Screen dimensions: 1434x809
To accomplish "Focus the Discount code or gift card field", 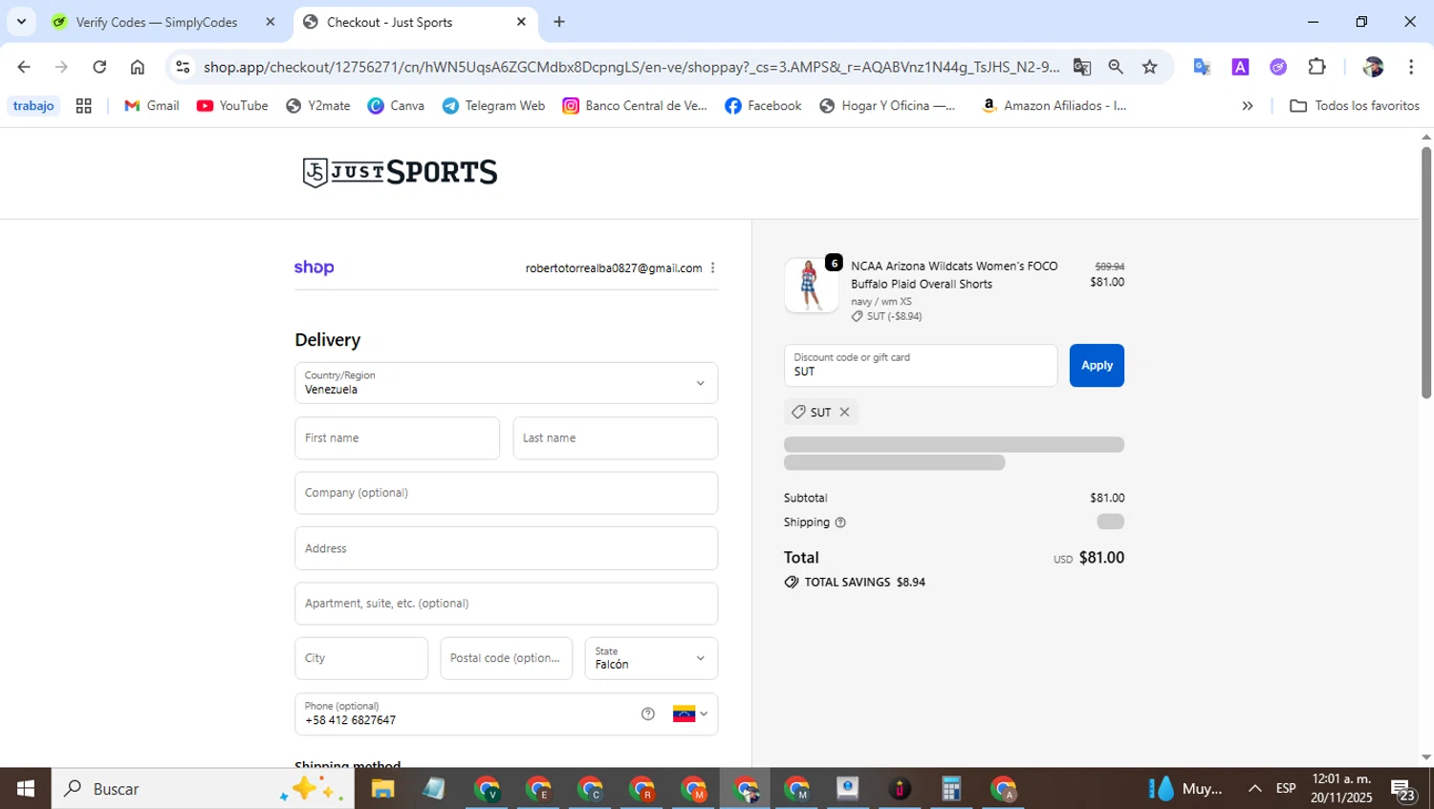I will [x=921, y=366].
